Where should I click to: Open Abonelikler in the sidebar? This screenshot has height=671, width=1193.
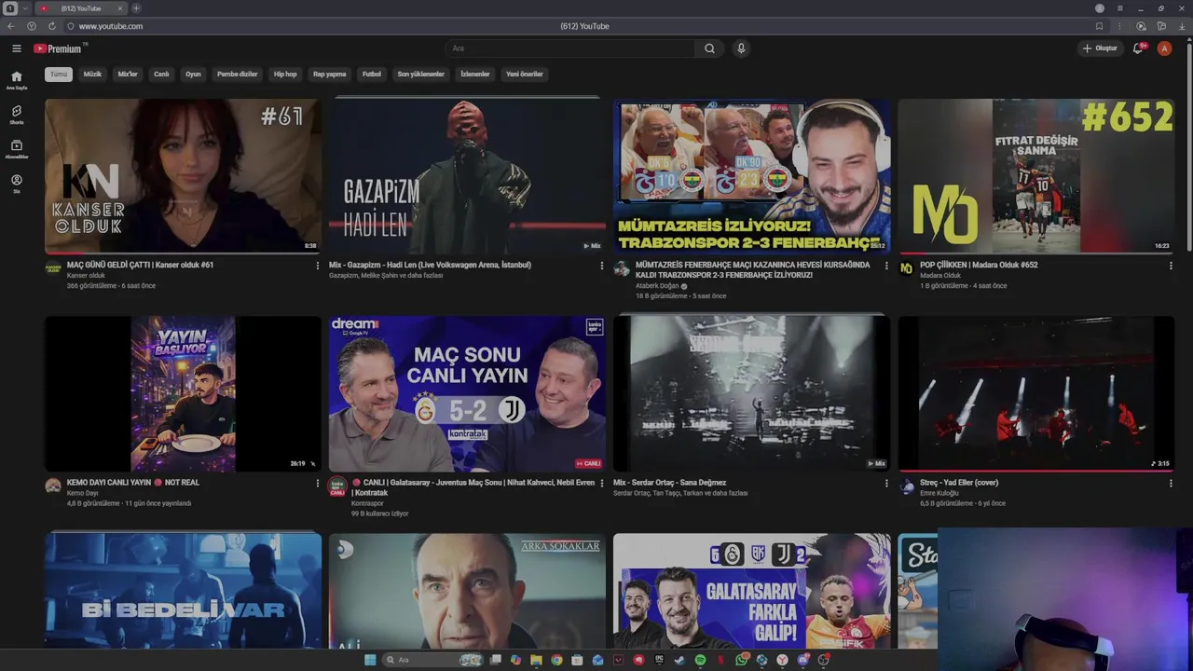pyautogui.click(x=17, y=149)
